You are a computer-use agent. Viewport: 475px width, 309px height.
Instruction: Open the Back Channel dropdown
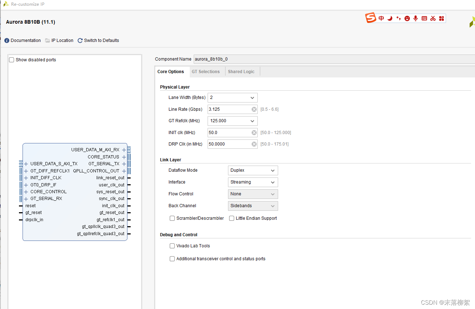[x=253, y=206]
